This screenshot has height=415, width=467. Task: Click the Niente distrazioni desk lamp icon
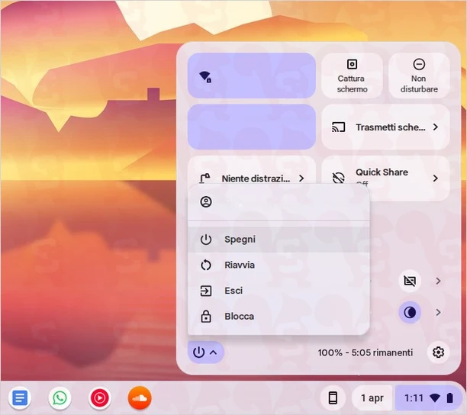tap(205, 179)
